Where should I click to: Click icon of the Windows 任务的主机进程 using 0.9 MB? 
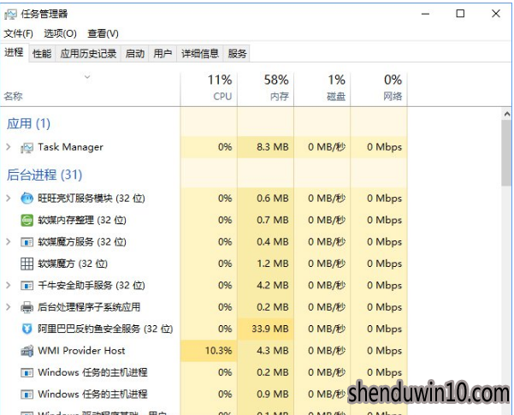coord(27,394)
